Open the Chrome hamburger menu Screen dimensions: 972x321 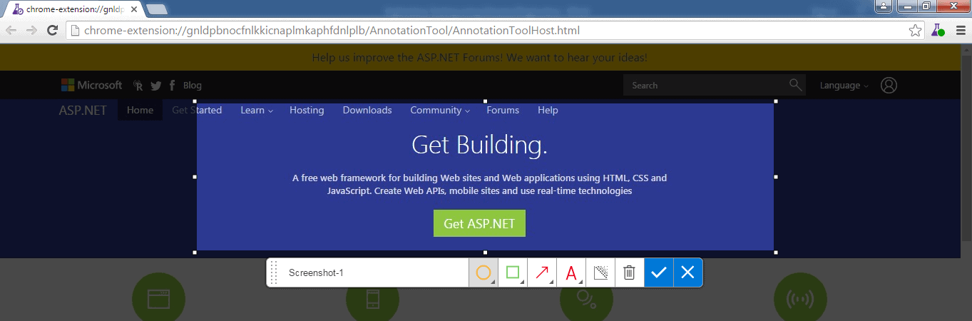959,30
